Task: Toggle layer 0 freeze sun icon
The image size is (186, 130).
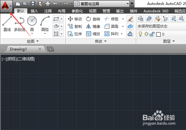Action: click(146, 34)
